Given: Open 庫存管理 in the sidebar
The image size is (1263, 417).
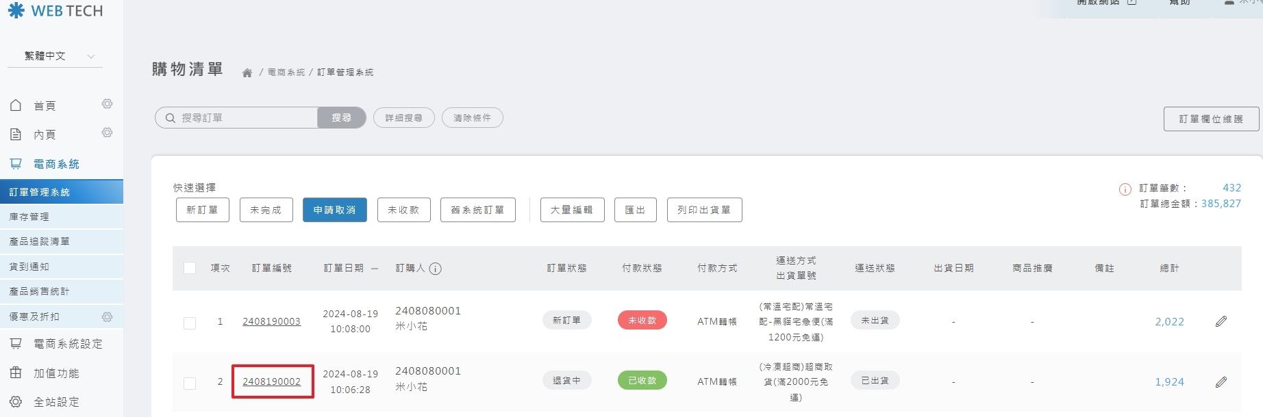Looking at the screenshot, I should click(x=29, y=217).
